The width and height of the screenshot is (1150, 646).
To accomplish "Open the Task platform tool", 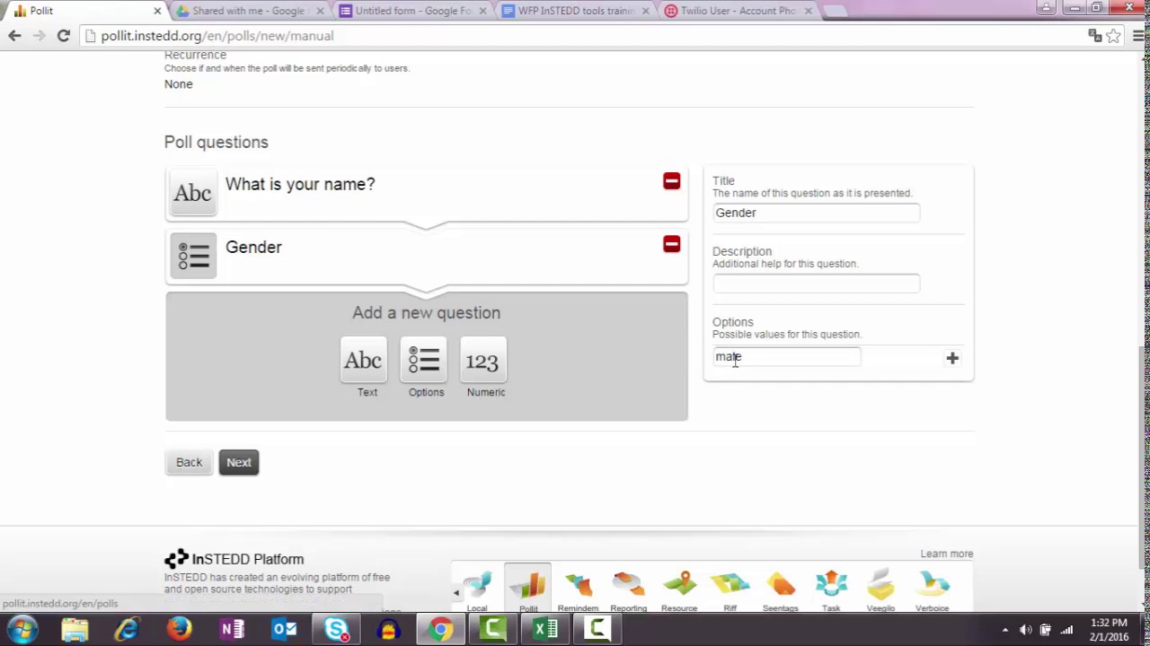I will point(831,590).
